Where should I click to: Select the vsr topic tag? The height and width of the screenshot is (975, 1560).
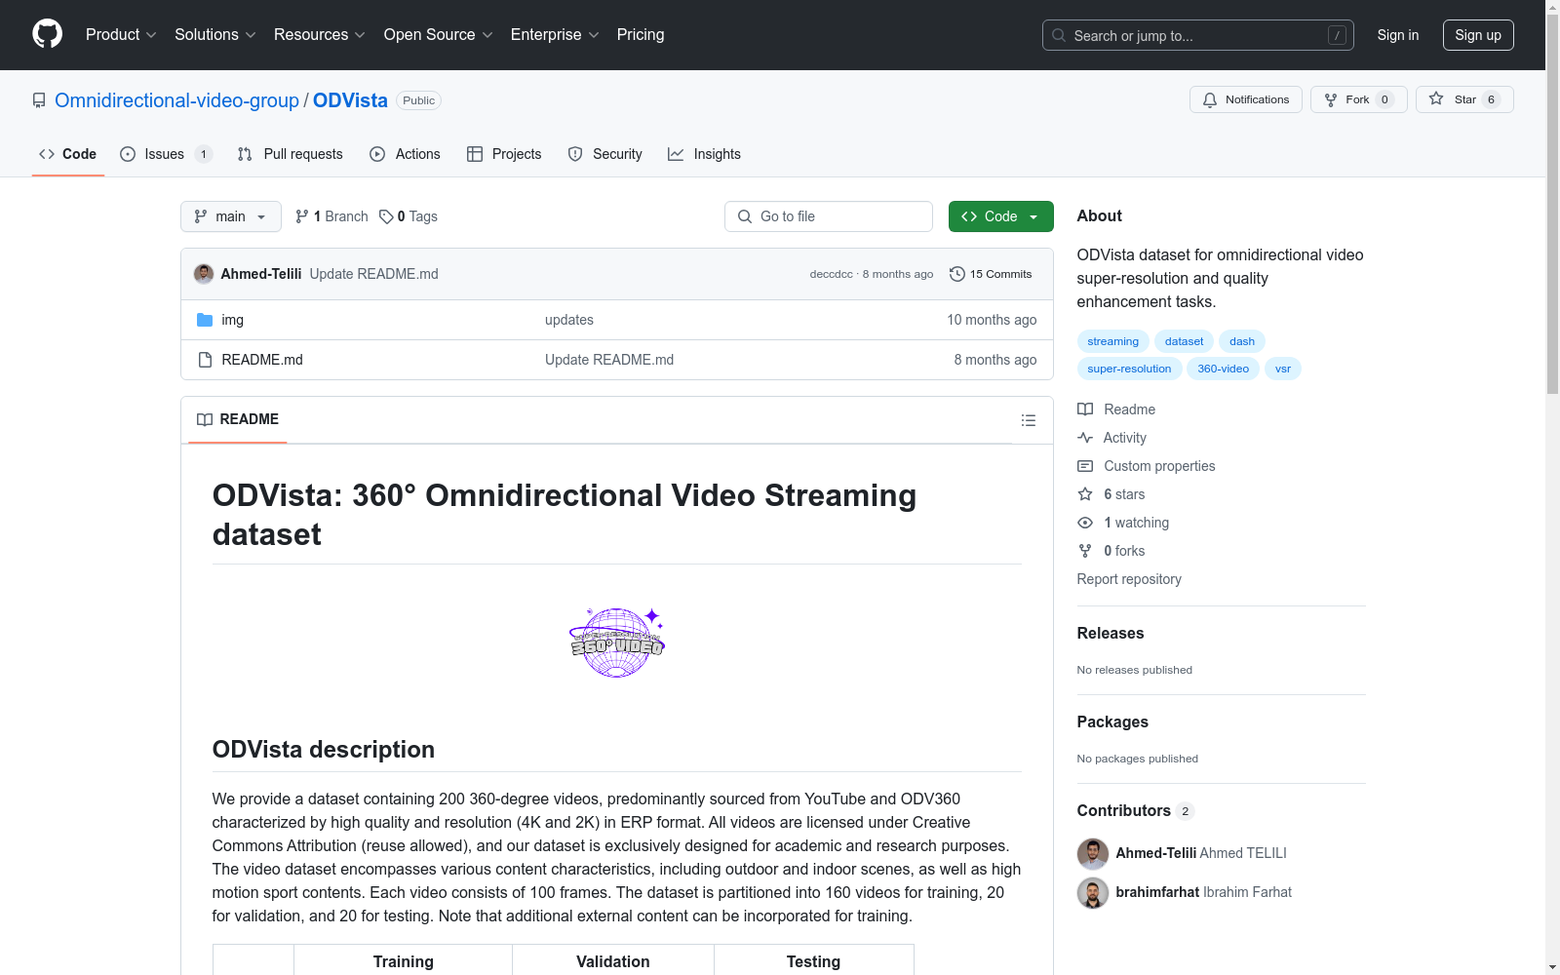pyautogui.click(x=1283, y=369)
